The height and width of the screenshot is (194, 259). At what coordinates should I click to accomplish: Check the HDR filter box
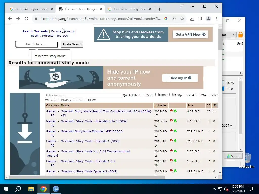[75, 100]
